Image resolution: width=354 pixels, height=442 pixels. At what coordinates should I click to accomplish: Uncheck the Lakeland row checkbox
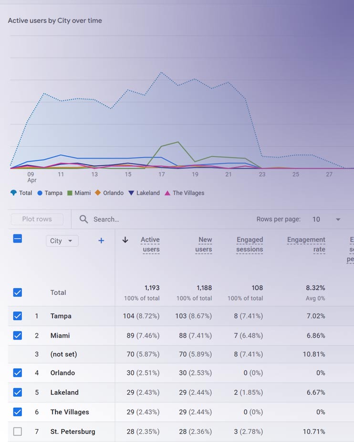click(x=18, y=392)
